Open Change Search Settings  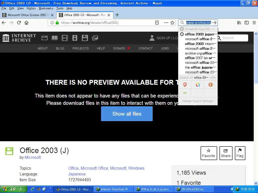point(198,101)
